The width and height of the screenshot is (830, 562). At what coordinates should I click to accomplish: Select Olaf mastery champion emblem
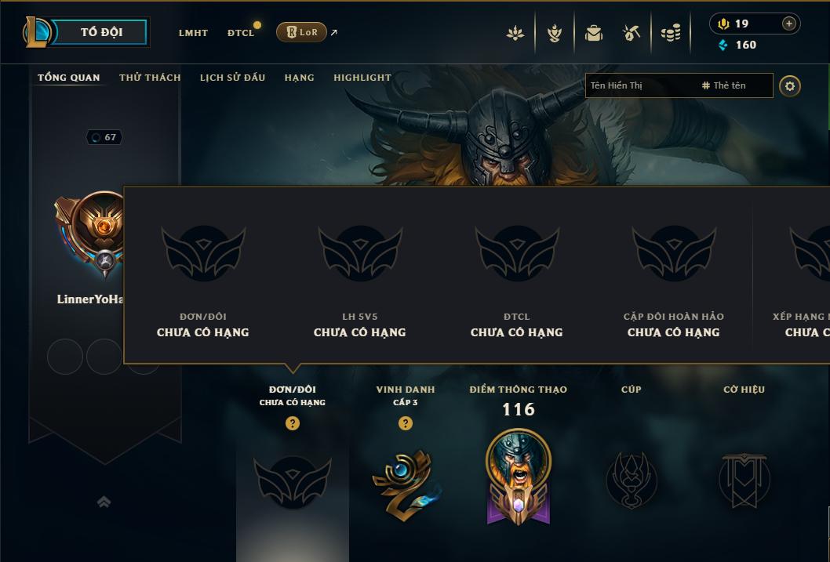519,477
